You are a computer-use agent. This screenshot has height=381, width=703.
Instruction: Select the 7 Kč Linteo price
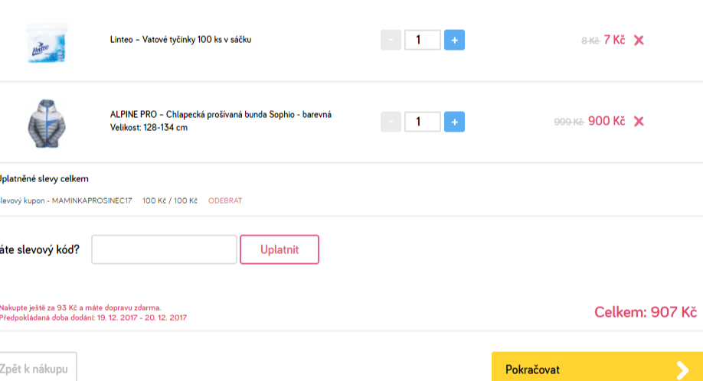614,40
